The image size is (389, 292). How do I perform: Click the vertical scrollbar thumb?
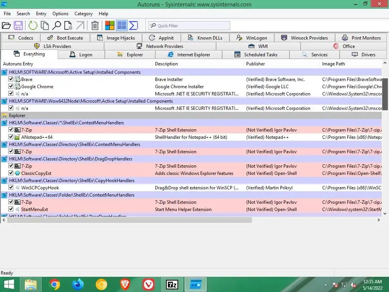pos(385,94)
